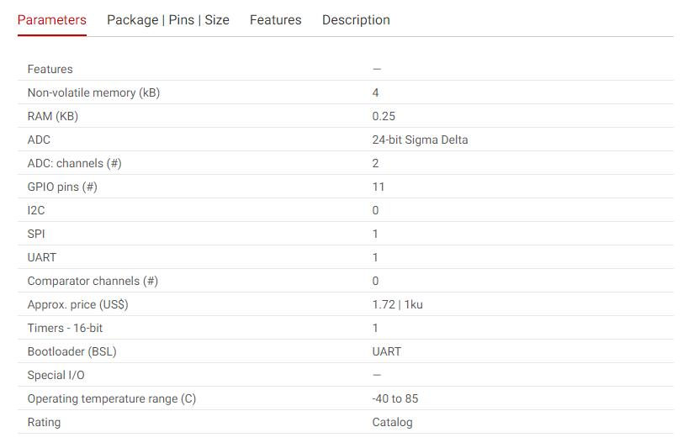Click the Features row label in table
This screenshot has width=683, height=448.
[x=50, y=69]
